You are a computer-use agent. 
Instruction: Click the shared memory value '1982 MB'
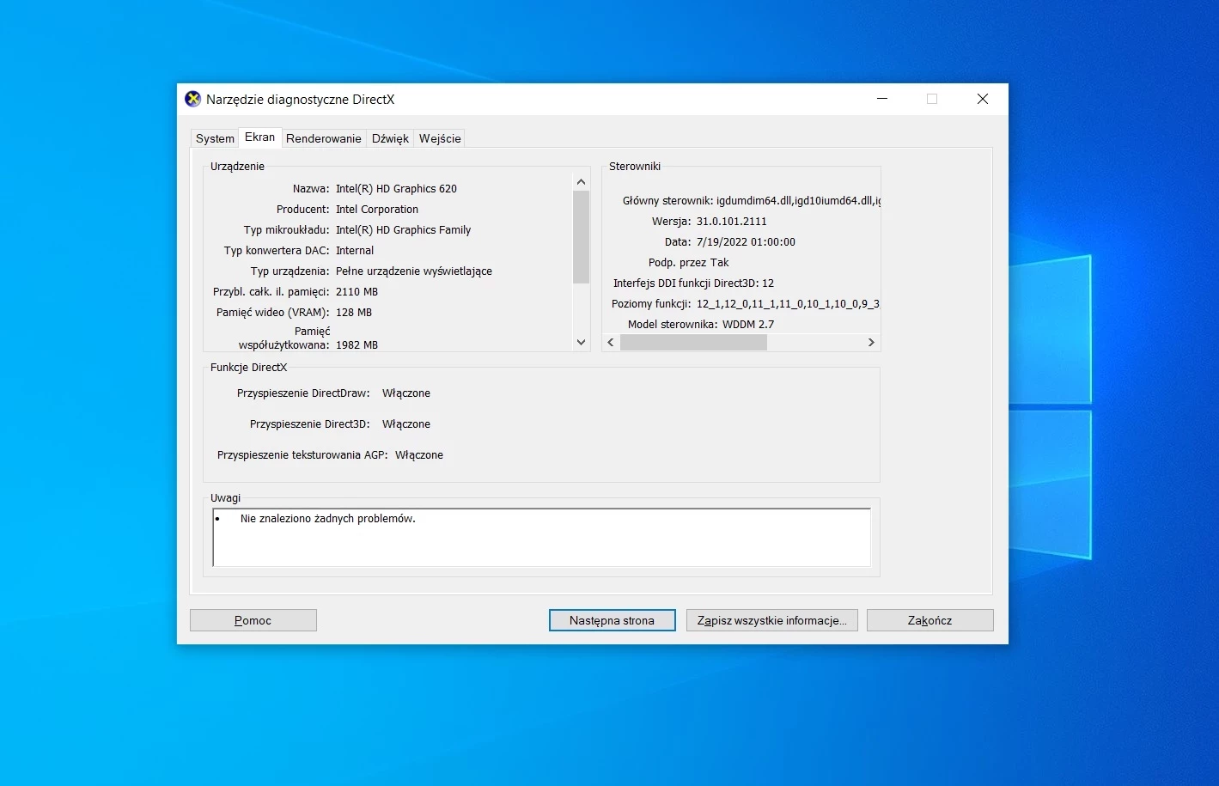[x=357, y=344]
